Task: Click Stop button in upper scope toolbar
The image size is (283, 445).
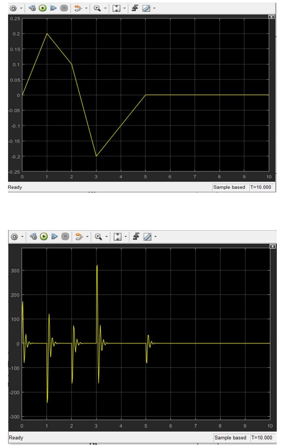Action: pyautogui.click(x=64, y=8)
